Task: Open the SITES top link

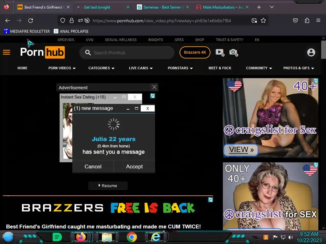Action: pyautogui.click(x=179, y=40)
